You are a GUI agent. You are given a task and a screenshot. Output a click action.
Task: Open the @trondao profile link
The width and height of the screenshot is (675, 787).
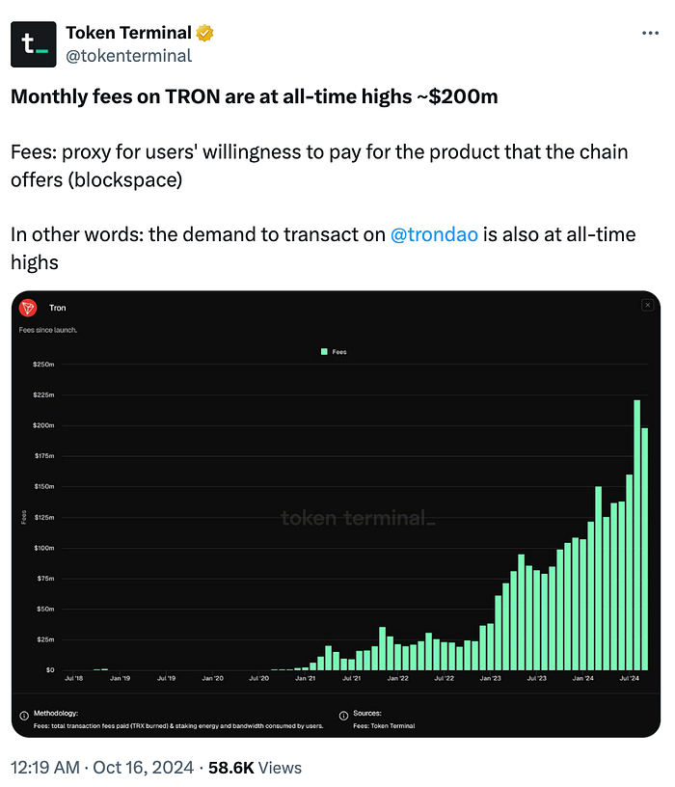pos(434,233)
